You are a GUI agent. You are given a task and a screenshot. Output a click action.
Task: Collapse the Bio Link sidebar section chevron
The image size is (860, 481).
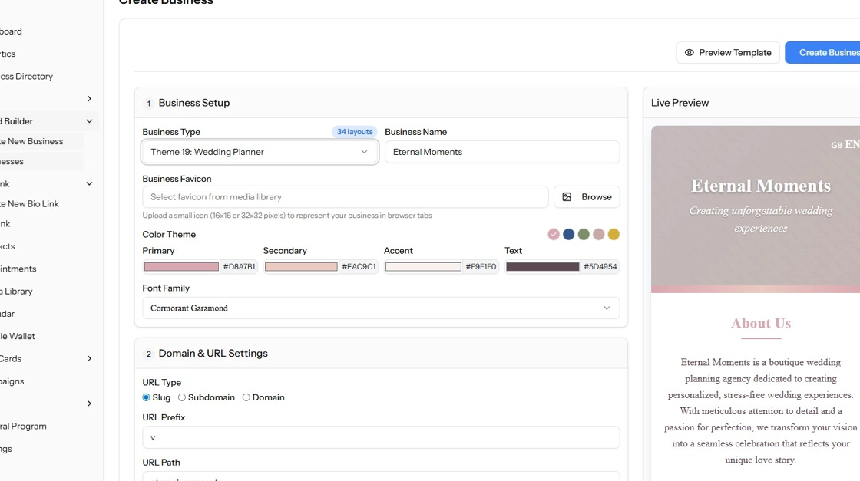pyautogui.click(x=89, y=183)
